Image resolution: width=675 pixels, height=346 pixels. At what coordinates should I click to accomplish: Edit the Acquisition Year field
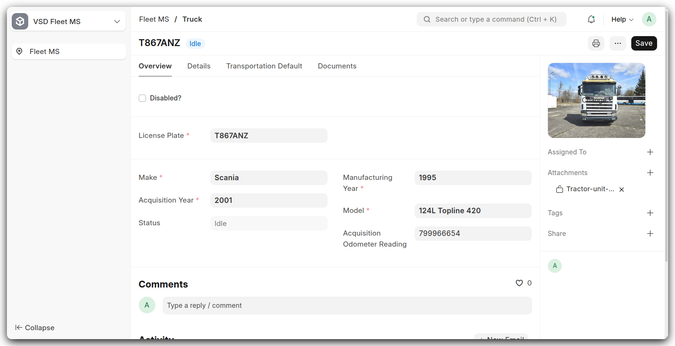[269, 200]
